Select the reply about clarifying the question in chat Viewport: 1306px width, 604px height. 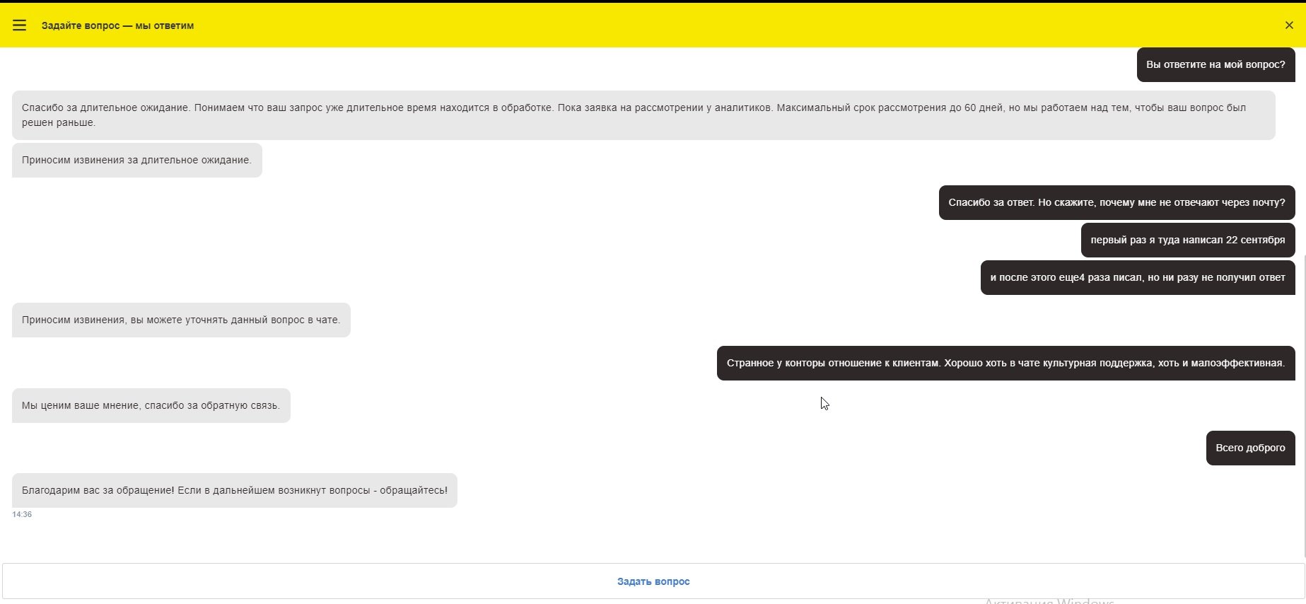click(181, 320)
